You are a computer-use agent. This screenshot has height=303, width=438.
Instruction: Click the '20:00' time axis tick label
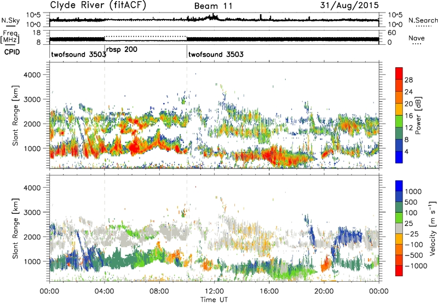pos(324,292)
